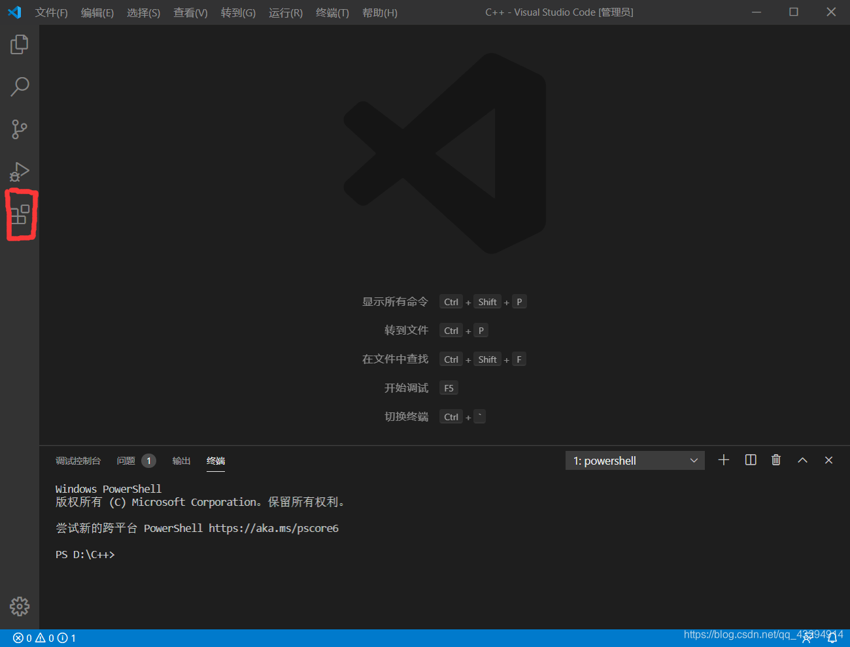Select the 终端 tab
The image size is (850, 647).
point(216,461)
